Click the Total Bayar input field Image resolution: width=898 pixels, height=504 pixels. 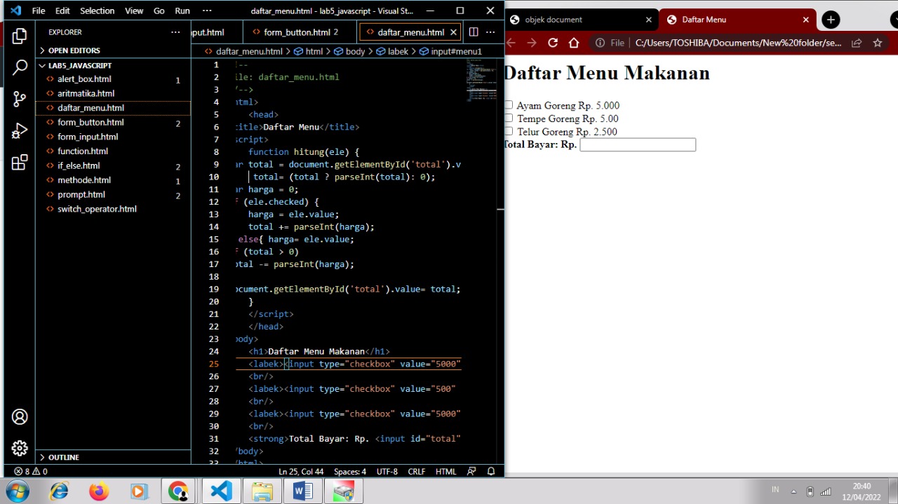click(x=637, y=144)
